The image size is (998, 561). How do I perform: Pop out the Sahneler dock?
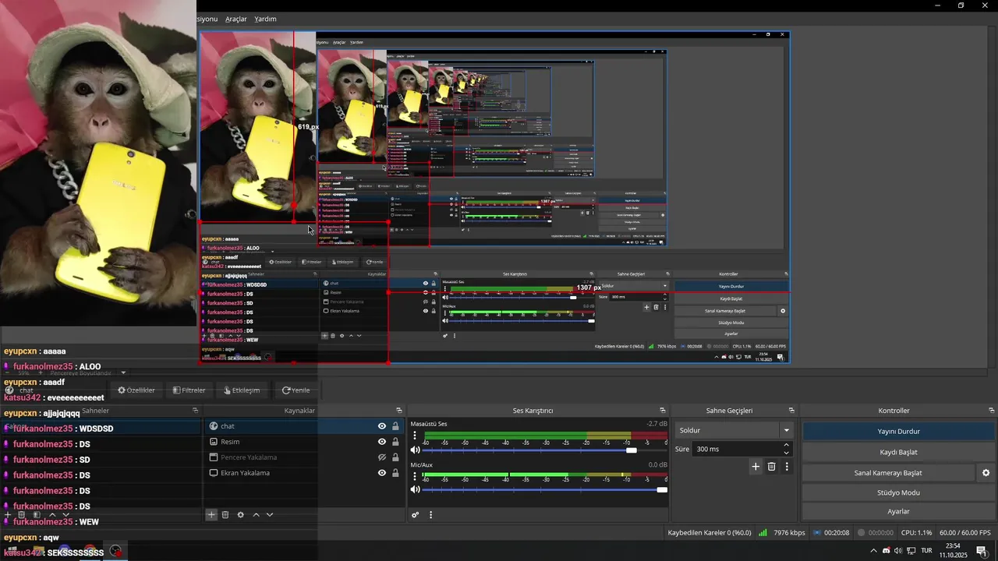(x=196, y=411)
